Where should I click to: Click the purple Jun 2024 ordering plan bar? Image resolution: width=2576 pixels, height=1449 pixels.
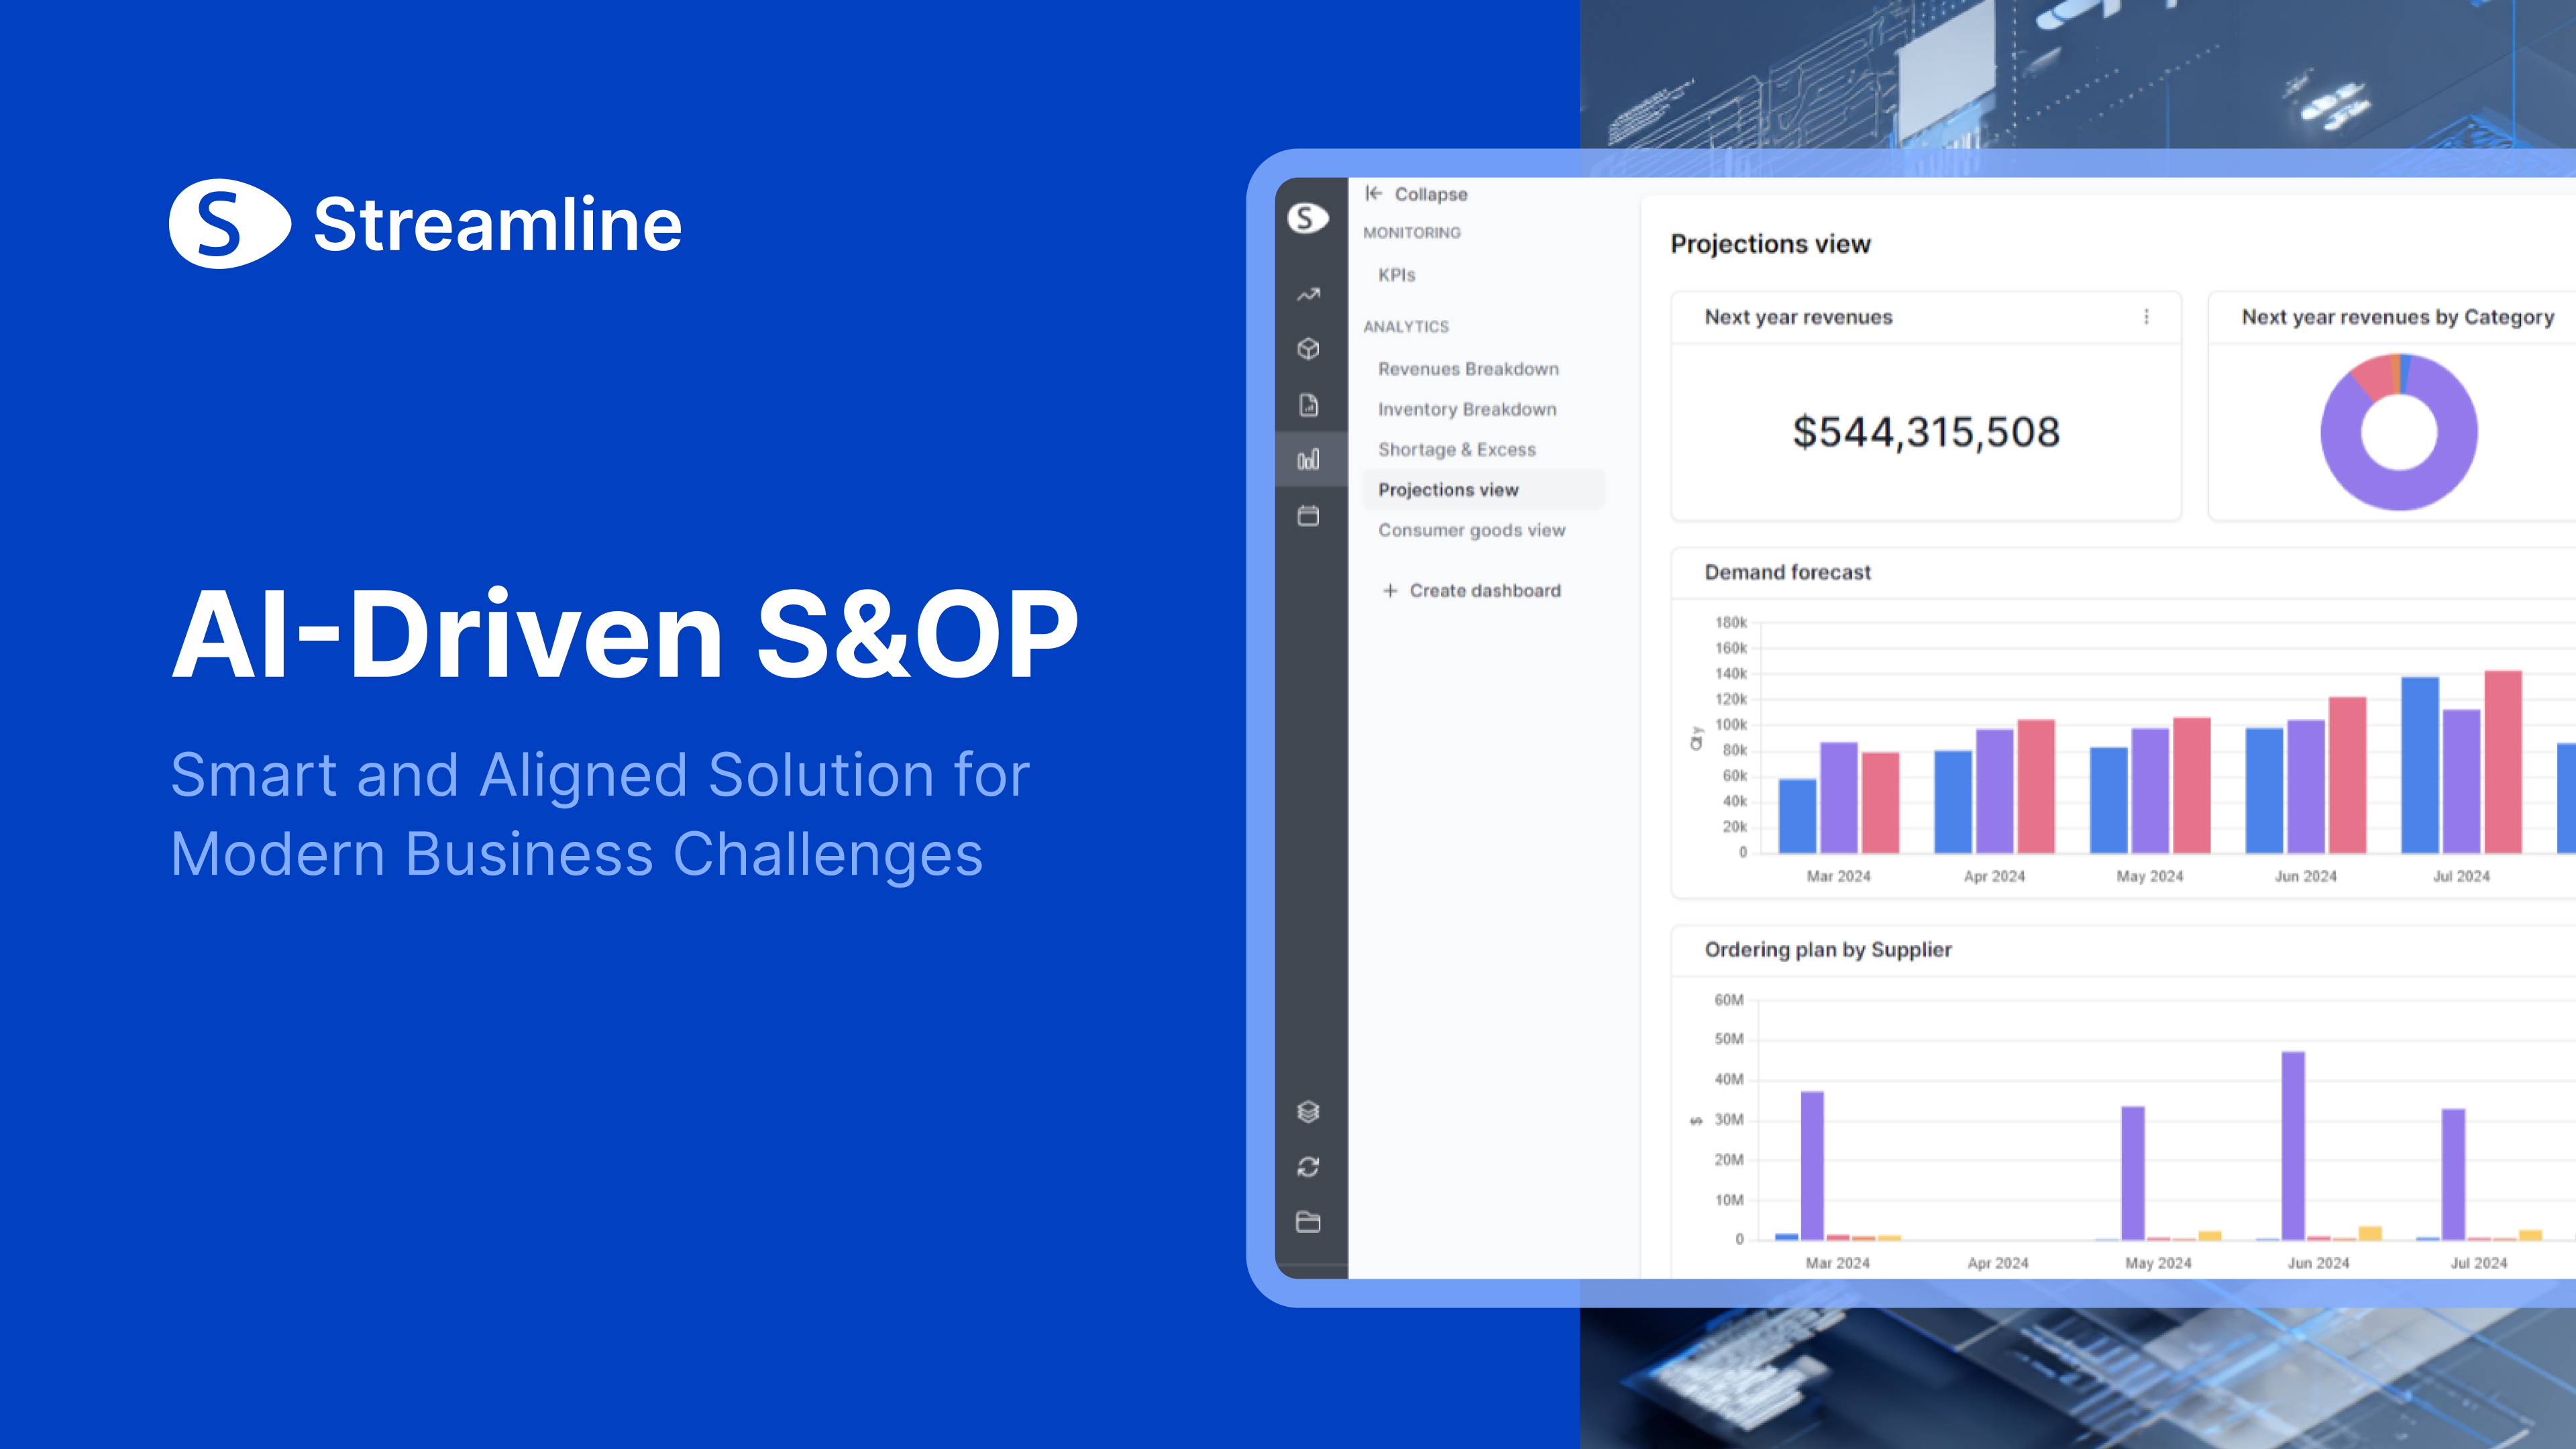[2293, 1146]
